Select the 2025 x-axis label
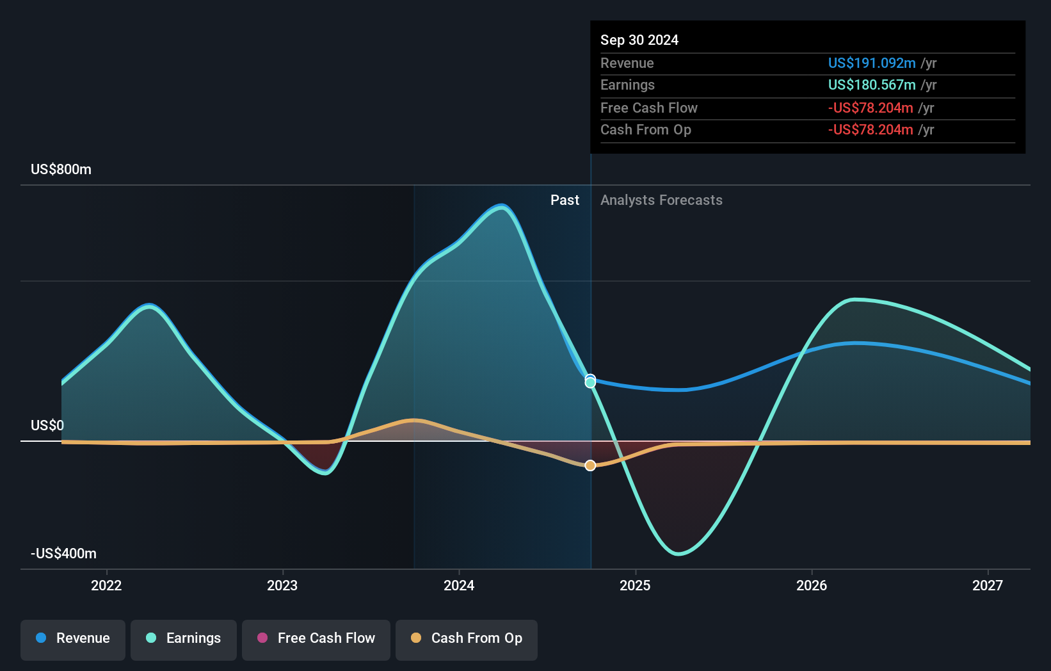The width and height of the screenshot is (1051, 671). (635, 585)
